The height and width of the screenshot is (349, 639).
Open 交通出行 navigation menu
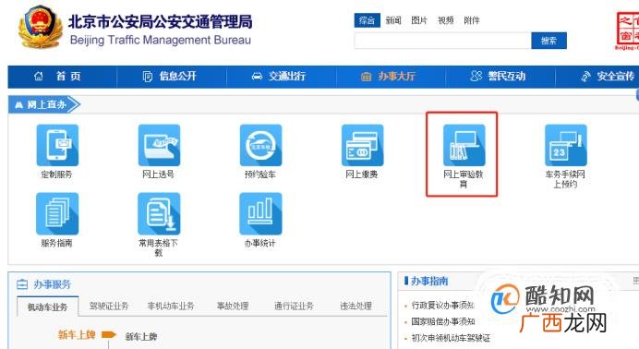coord(287,76)
